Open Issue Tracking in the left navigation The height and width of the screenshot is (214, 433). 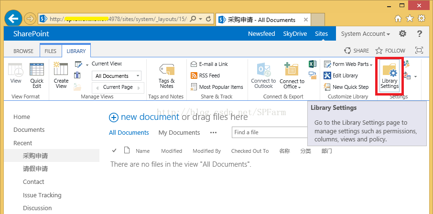[42, 195]
